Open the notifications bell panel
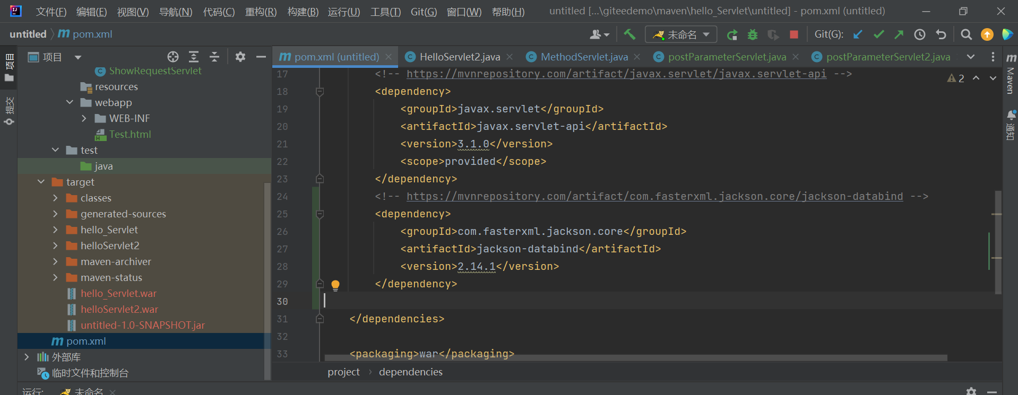 click(1011, 125)
